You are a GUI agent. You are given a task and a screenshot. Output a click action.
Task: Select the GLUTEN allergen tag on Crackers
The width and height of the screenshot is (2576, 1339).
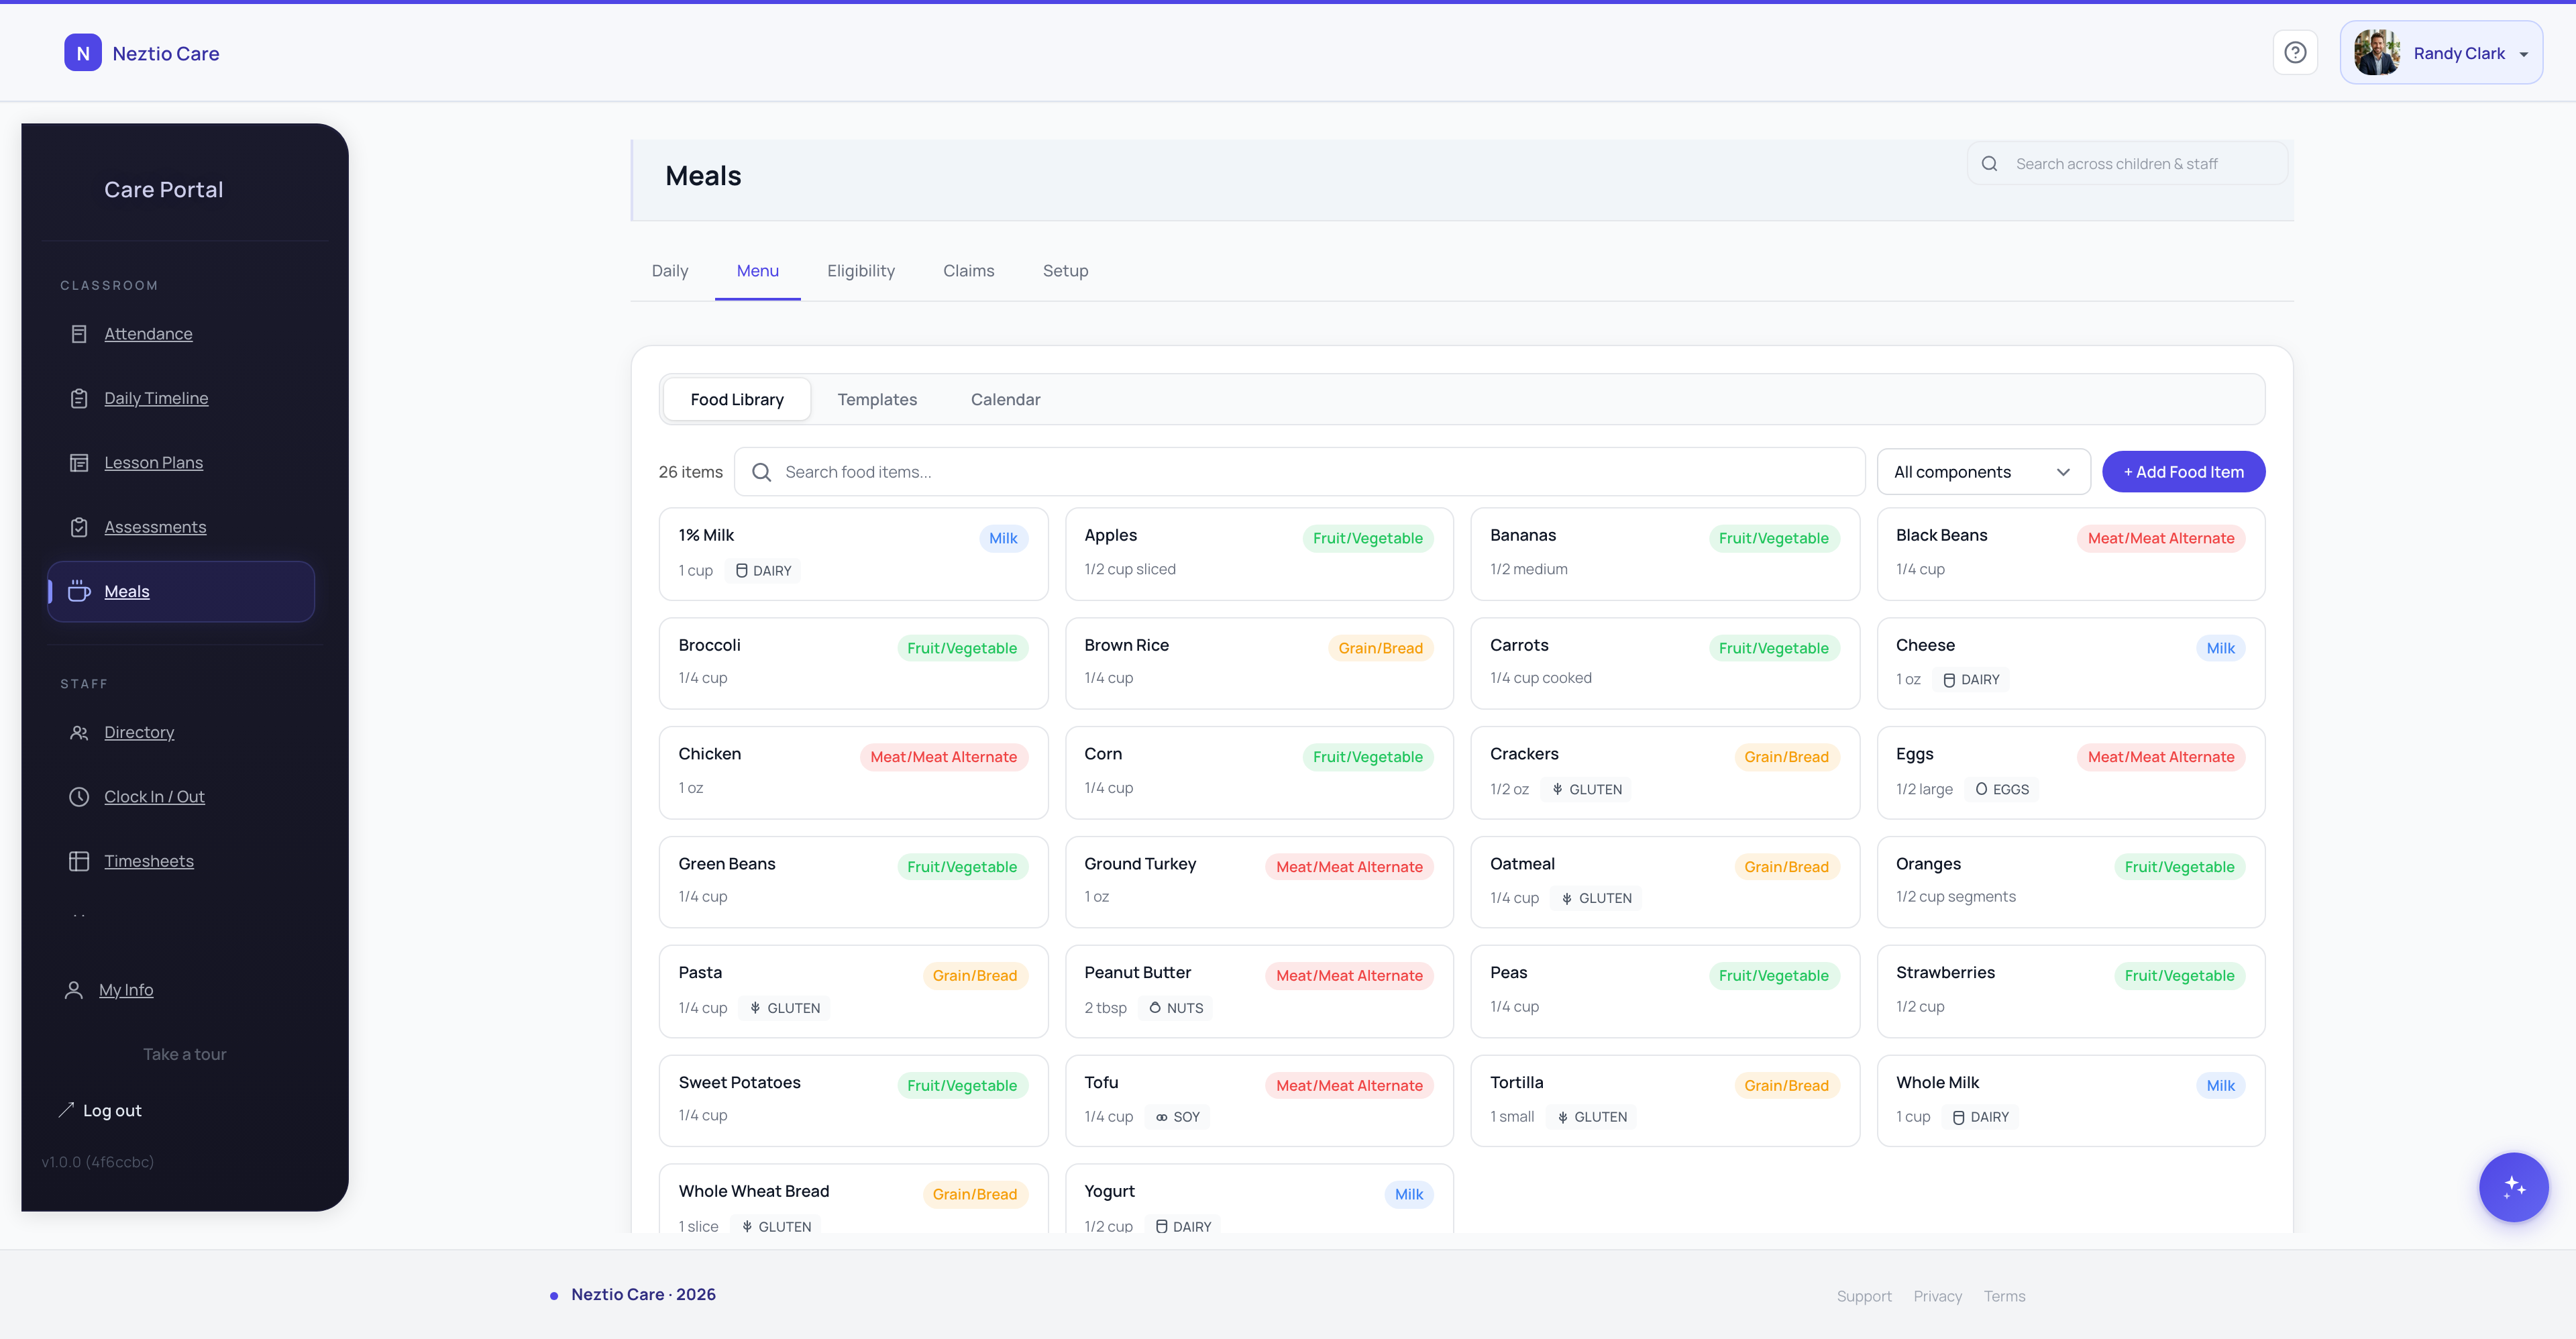coord(1586,789)
